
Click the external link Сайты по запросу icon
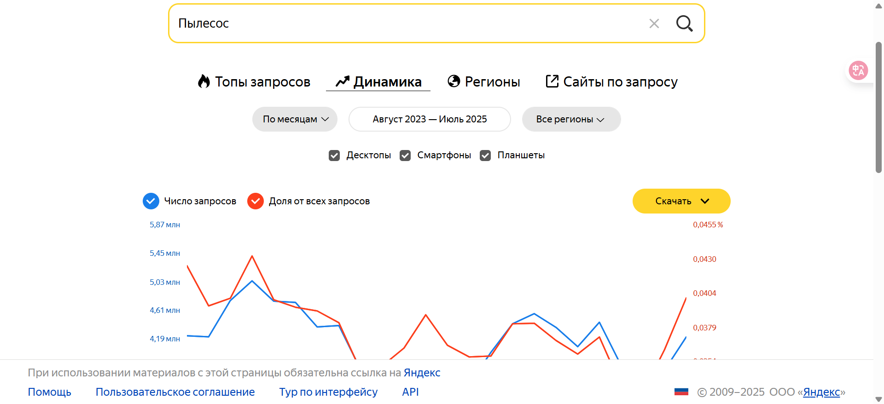552,81
